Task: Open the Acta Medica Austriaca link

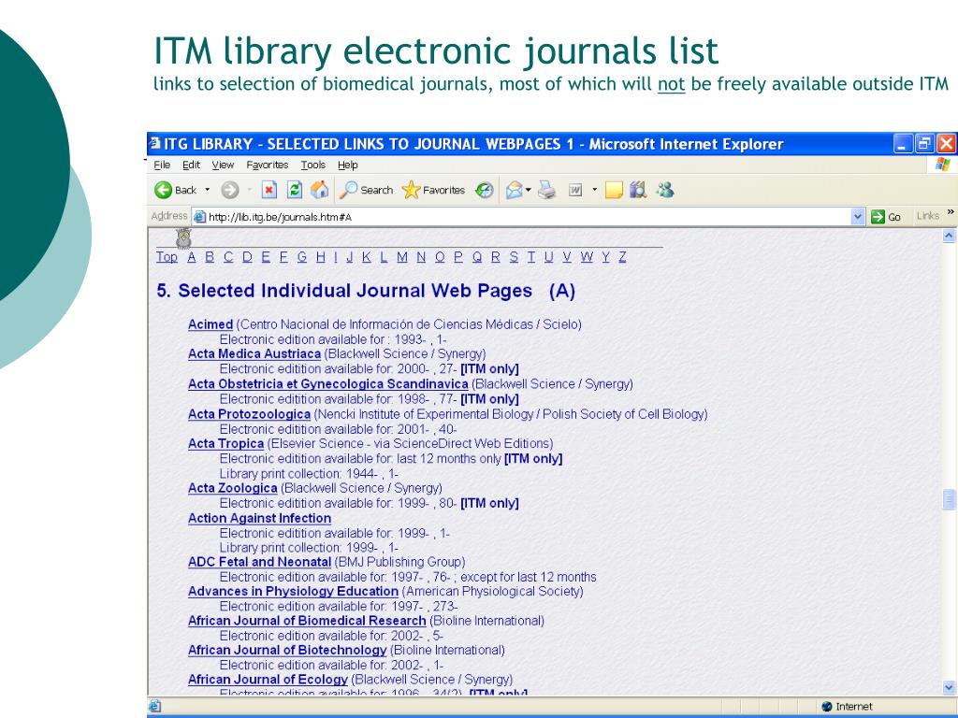Action: pos(254,354)
